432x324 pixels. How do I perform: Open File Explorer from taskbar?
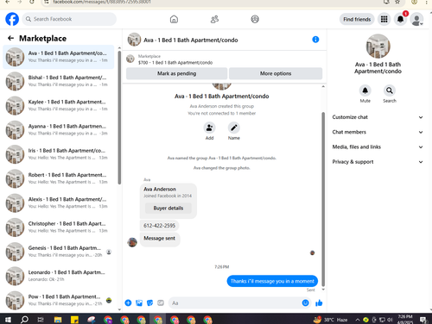(x=58, y=319)
